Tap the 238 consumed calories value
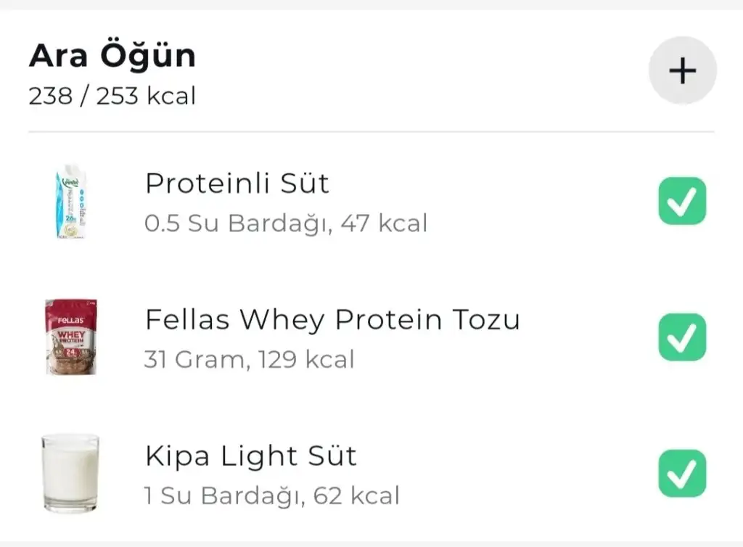743x547 pixels. [x=50, y=96]
